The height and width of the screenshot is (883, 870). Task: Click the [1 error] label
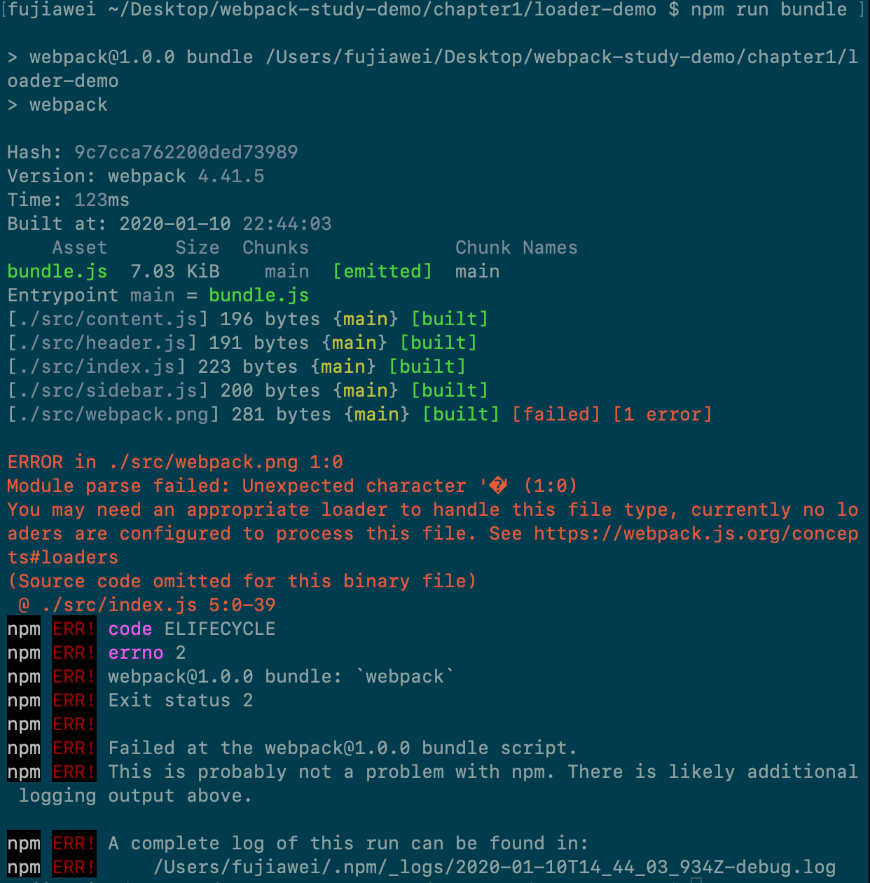click(x=663, y=415)
